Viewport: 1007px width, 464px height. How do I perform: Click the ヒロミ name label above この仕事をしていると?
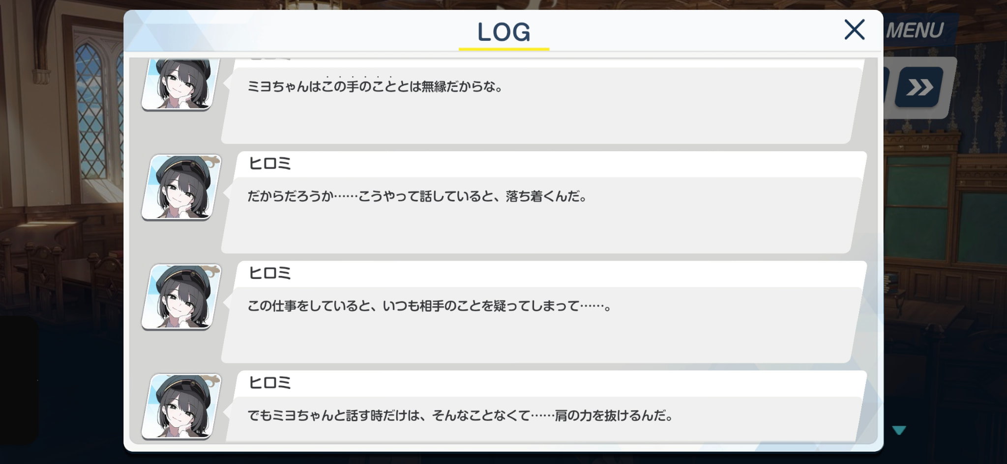click(x=269, y=273)
